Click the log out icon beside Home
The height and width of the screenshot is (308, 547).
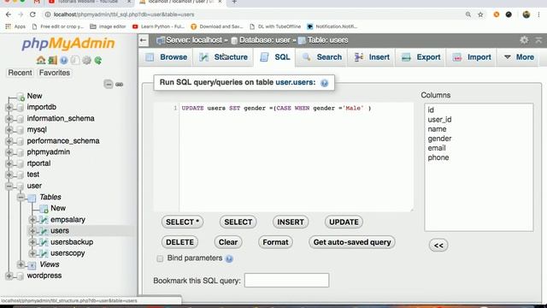52,60
